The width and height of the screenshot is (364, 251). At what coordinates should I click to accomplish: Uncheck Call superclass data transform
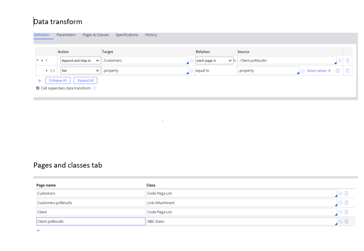pos(37,88)
